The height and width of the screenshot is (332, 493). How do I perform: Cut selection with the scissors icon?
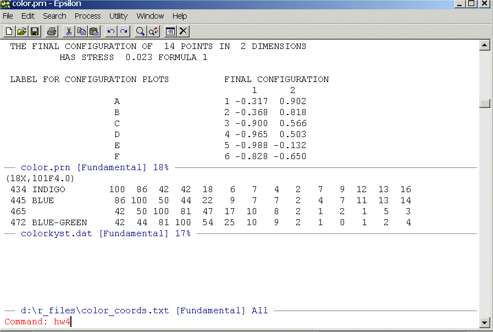coord(69,31)
